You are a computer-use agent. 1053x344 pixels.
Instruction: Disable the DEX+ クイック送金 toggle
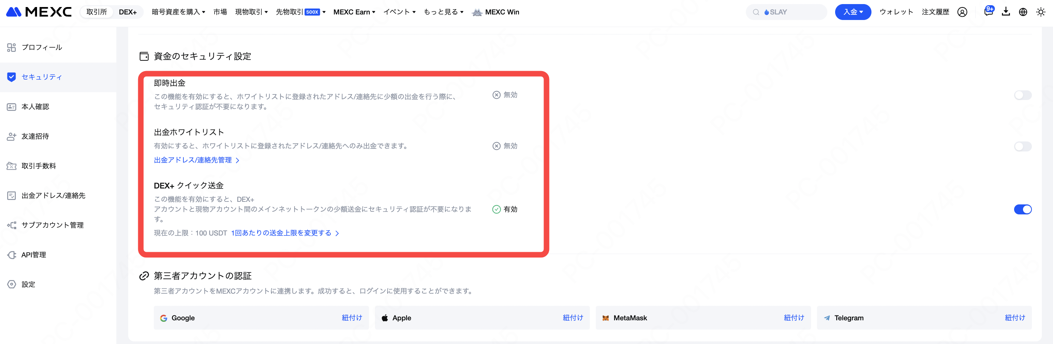[x=1022, y=210]
